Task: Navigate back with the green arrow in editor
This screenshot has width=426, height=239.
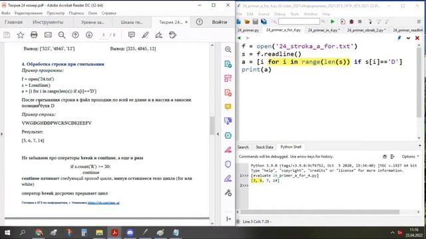Action: [239, 38]
